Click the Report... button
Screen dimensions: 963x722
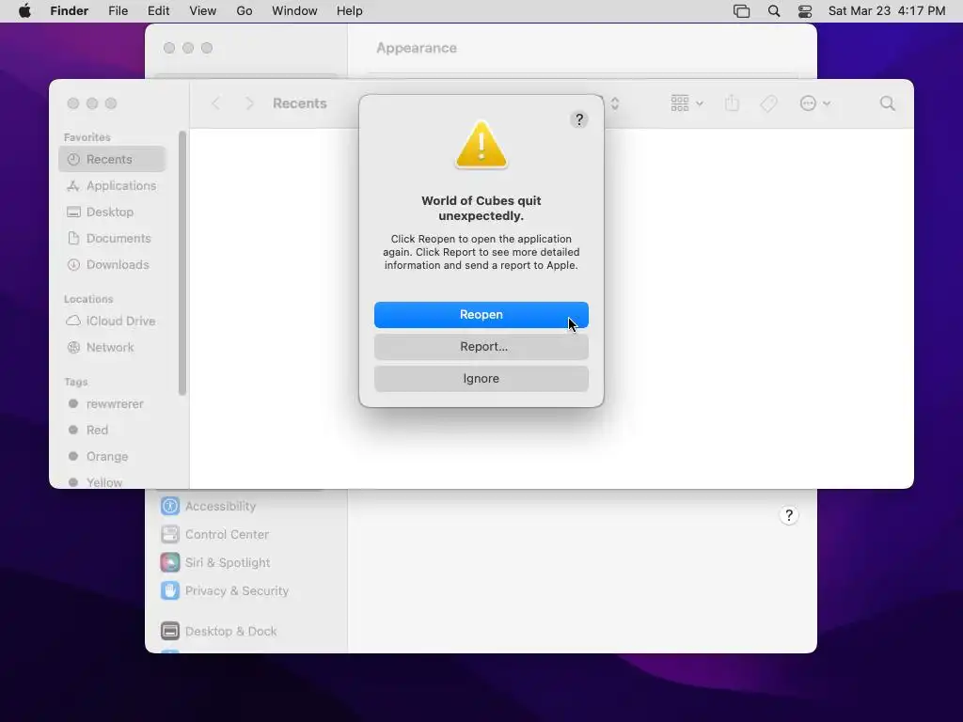[x=481, y=346]
